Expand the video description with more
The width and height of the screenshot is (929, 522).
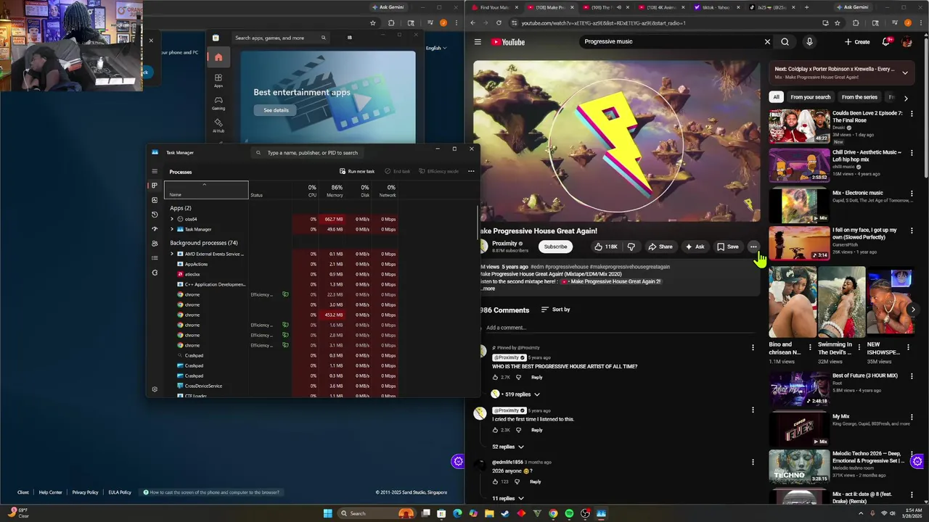(488, 289)
